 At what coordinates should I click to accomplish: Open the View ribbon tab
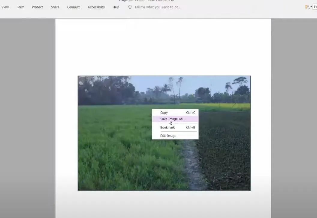click(x=5, y=7)
